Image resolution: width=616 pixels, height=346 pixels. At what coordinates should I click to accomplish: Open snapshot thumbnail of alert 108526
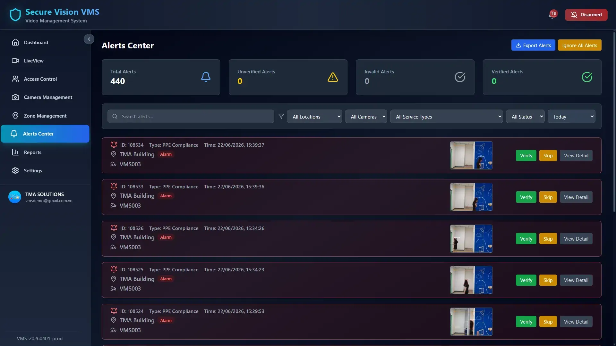coord(471,239)
